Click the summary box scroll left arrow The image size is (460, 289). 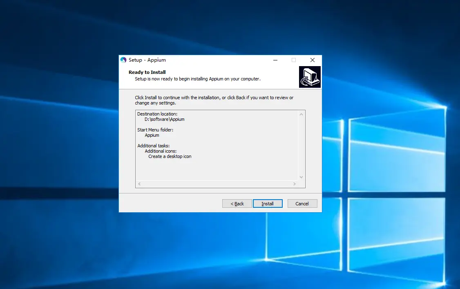coord(139,184)
